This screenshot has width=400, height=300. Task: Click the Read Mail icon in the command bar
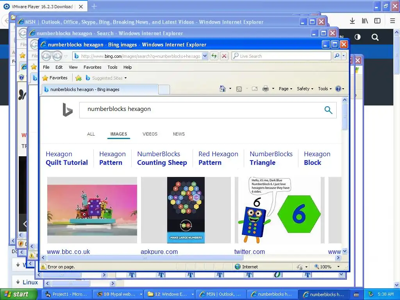click(x=255, y=89)
